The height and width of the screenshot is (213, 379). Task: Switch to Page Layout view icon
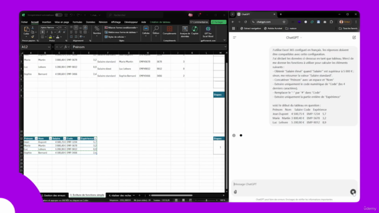(x=184, y=200)
